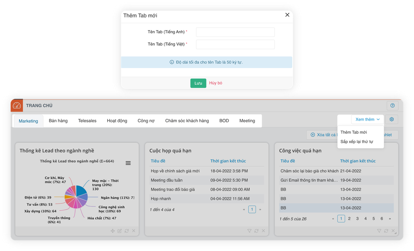Click the blue pie slice for May mặc

coord(82,191)
